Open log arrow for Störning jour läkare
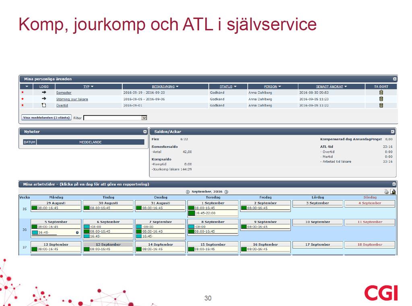 (x=44, y=99)
